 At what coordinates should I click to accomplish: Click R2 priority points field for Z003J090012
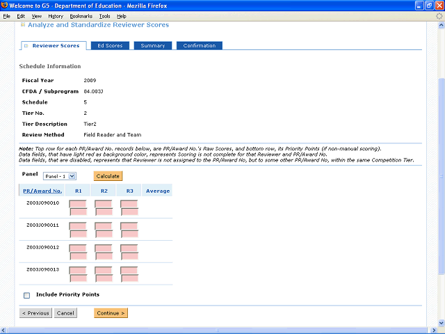tap(104, 256)
